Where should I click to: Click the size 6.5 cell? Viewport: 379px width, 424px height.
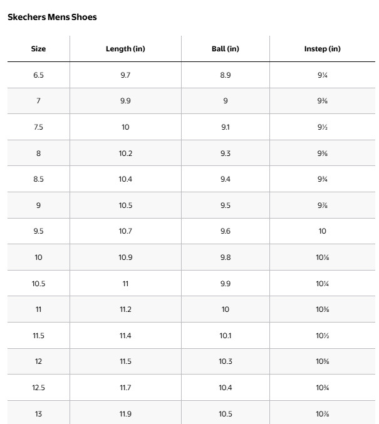tap(38, 75)
